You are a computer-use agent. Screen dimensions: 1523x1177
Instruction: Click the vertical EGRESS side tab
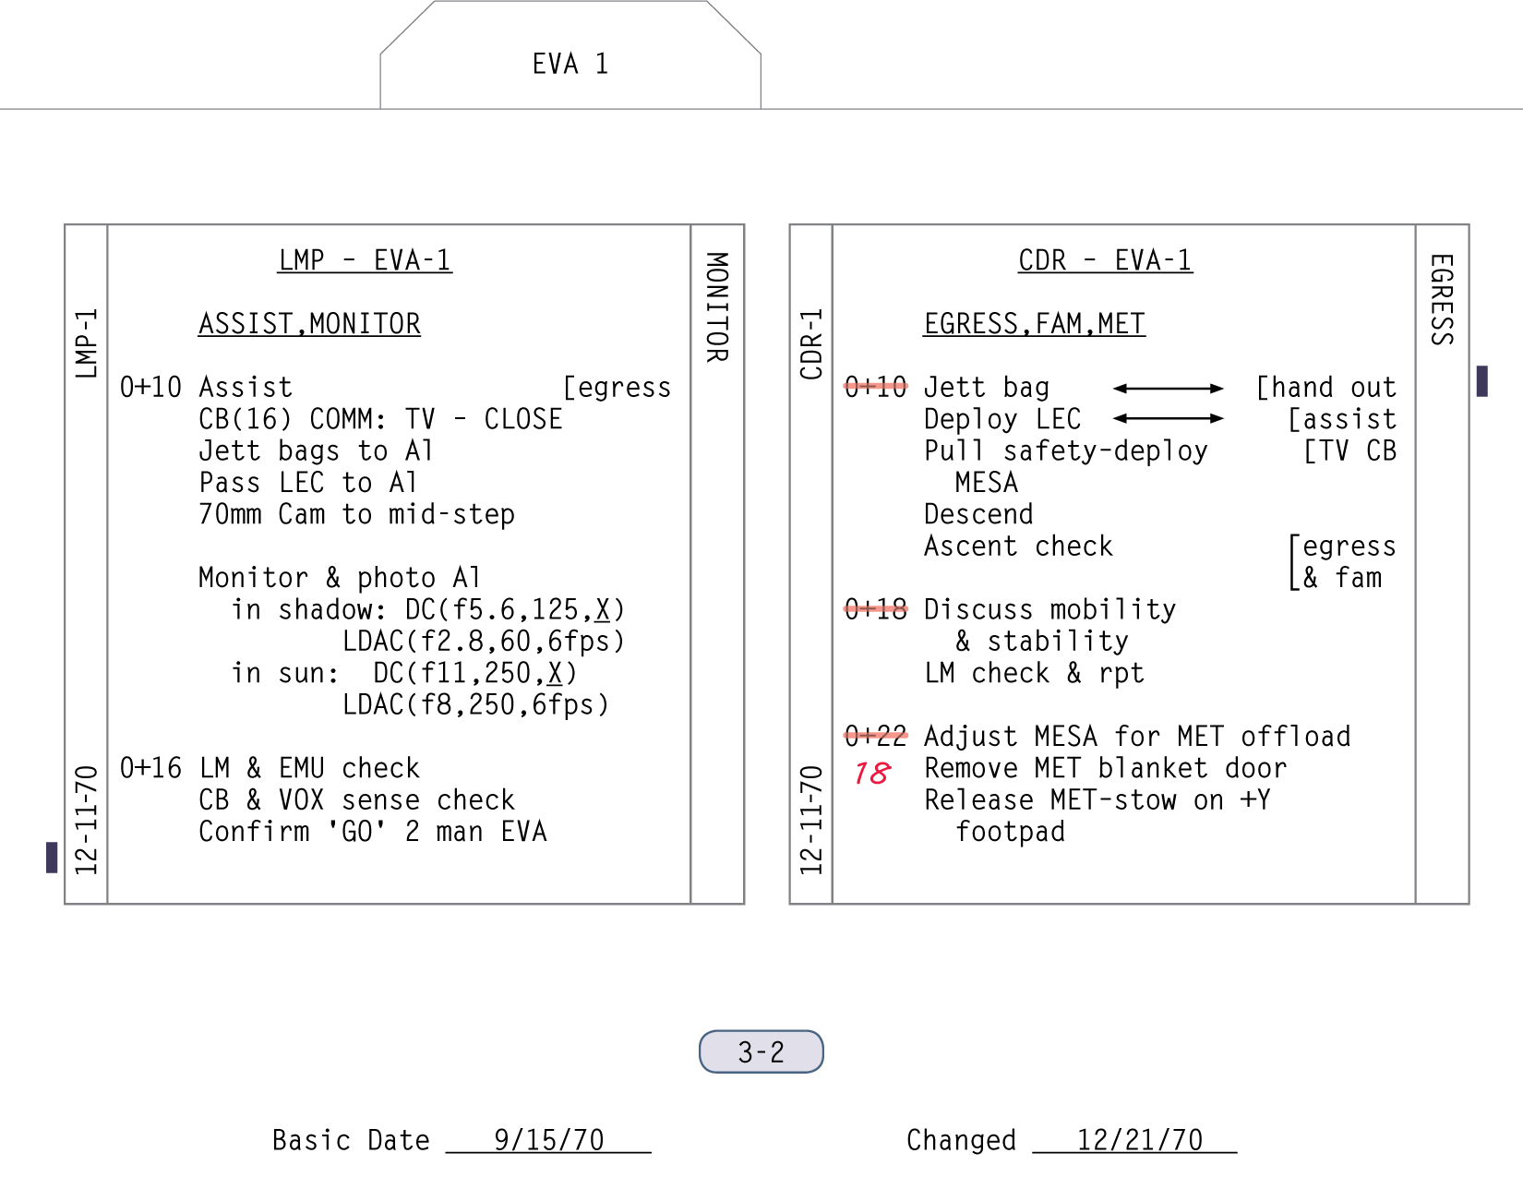tap(1442, 300)
